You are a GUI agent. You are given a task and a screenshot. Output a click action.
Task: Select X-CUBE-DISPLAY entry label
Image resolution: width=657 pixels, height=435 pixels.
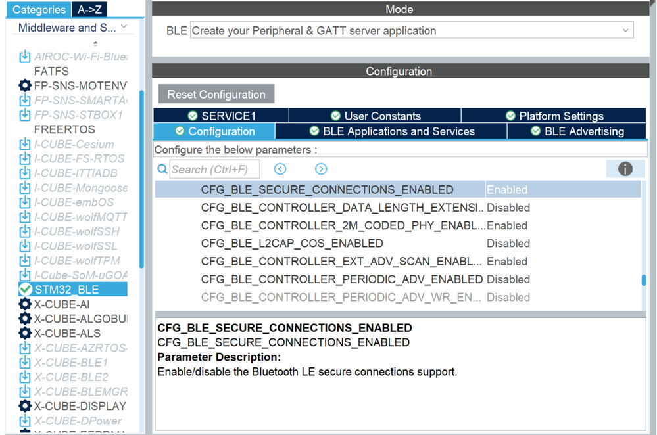pos(80,406)
